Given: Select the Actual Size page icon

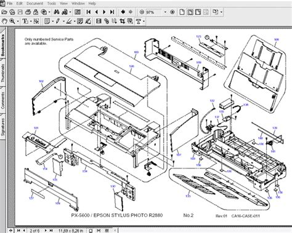Looking at the screenshot, I should 182,12.
